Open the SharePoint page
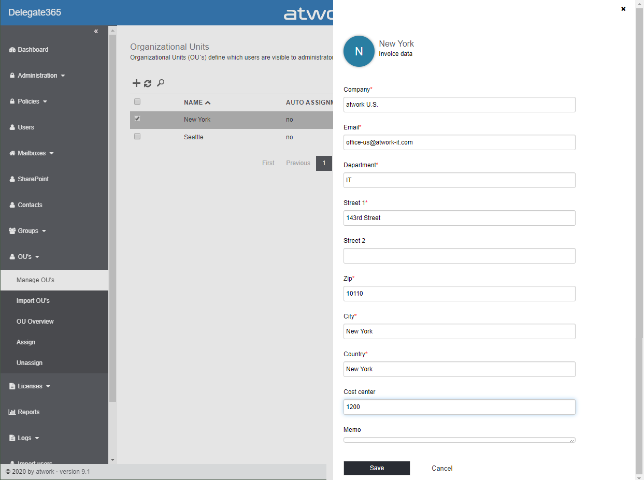The height and width of the screenshot is (480, 644). pos(33,179)
